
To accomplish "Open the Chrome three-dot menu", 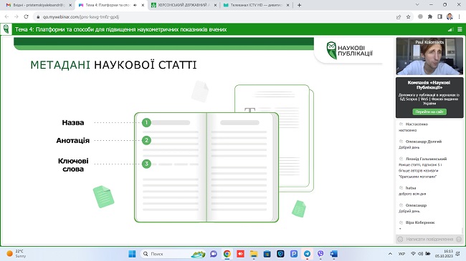I will [x=459, y=17].
